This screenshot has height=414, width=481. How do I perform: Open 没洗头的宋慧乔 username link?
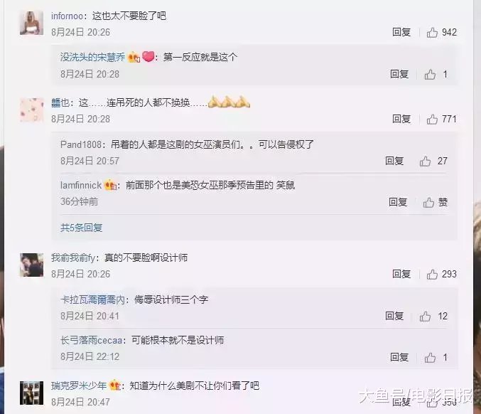click(x=92, y=57)
